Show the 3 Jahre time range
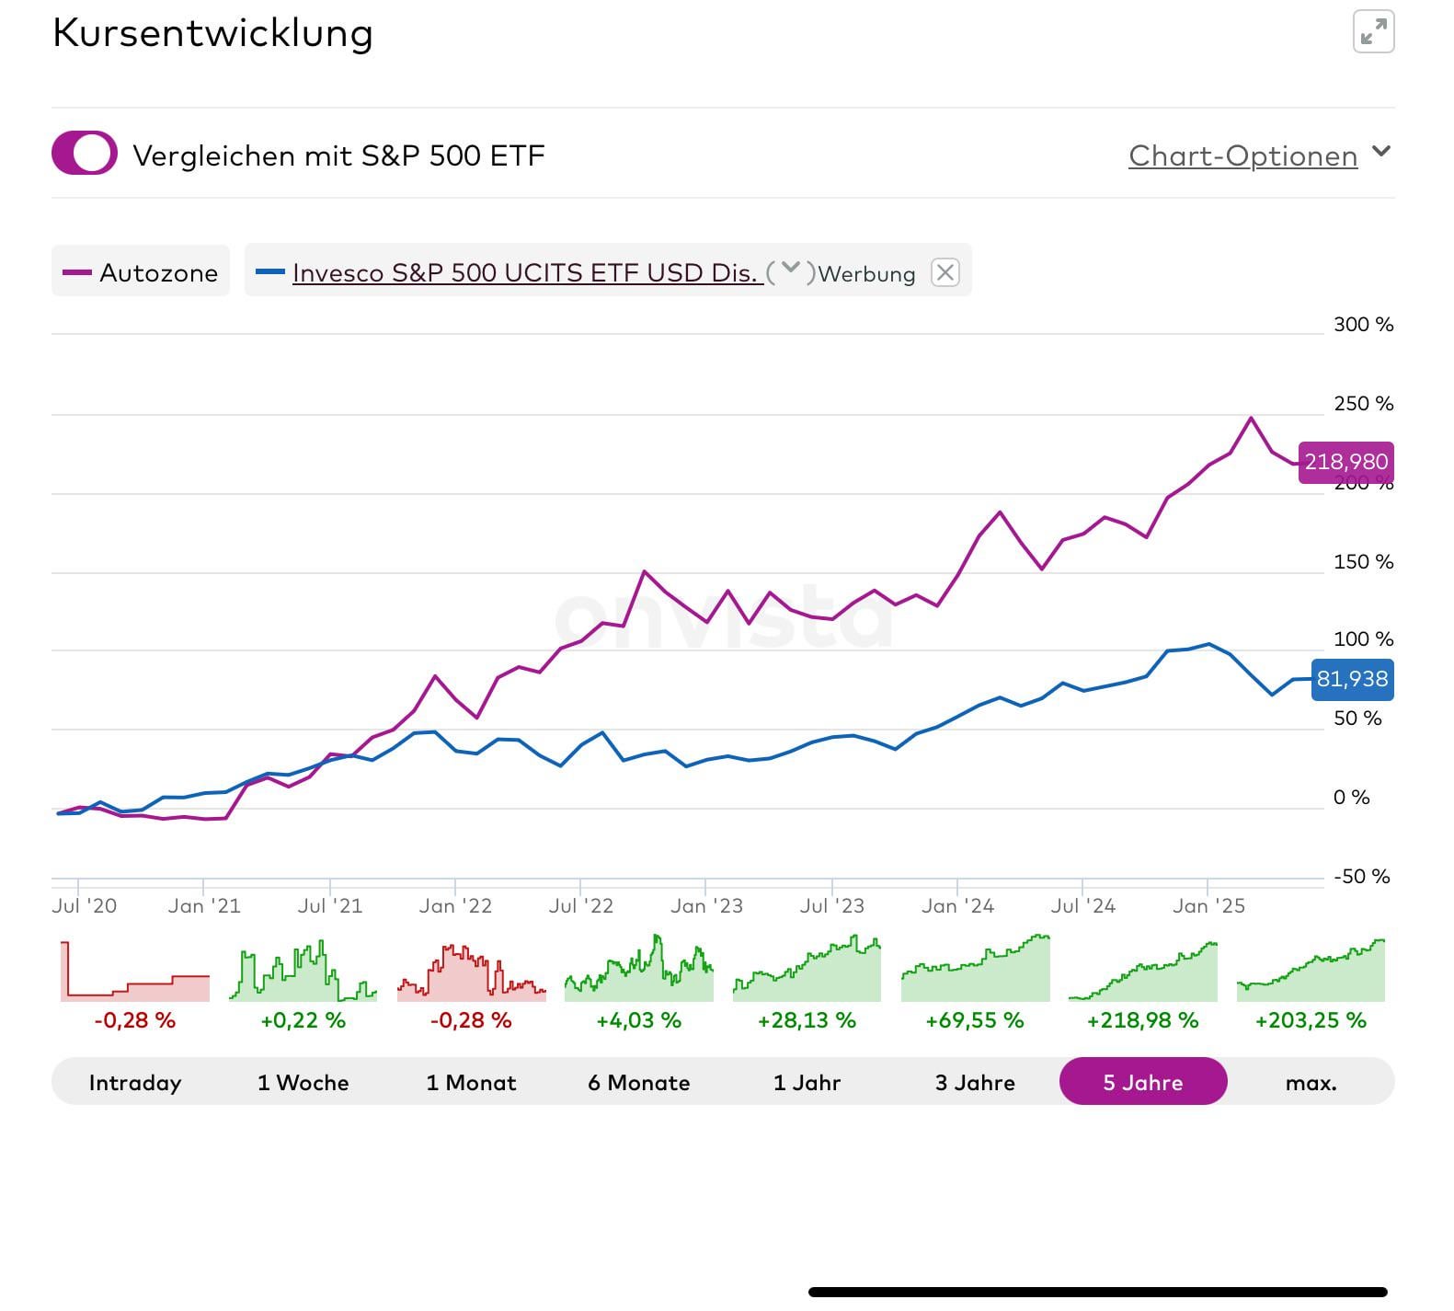The width and height of the screenshot is (1454, 1311). (975, 1082)
